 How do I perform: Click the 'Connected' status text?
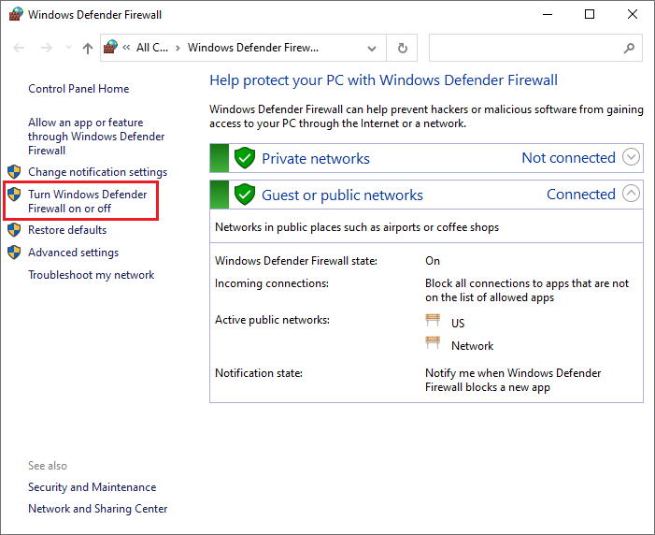(x=581, y=195)
